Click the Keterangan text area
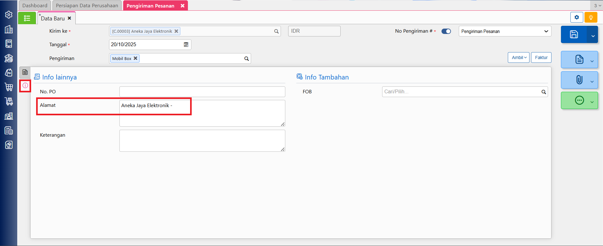The image size is (603, 246). 202,141
